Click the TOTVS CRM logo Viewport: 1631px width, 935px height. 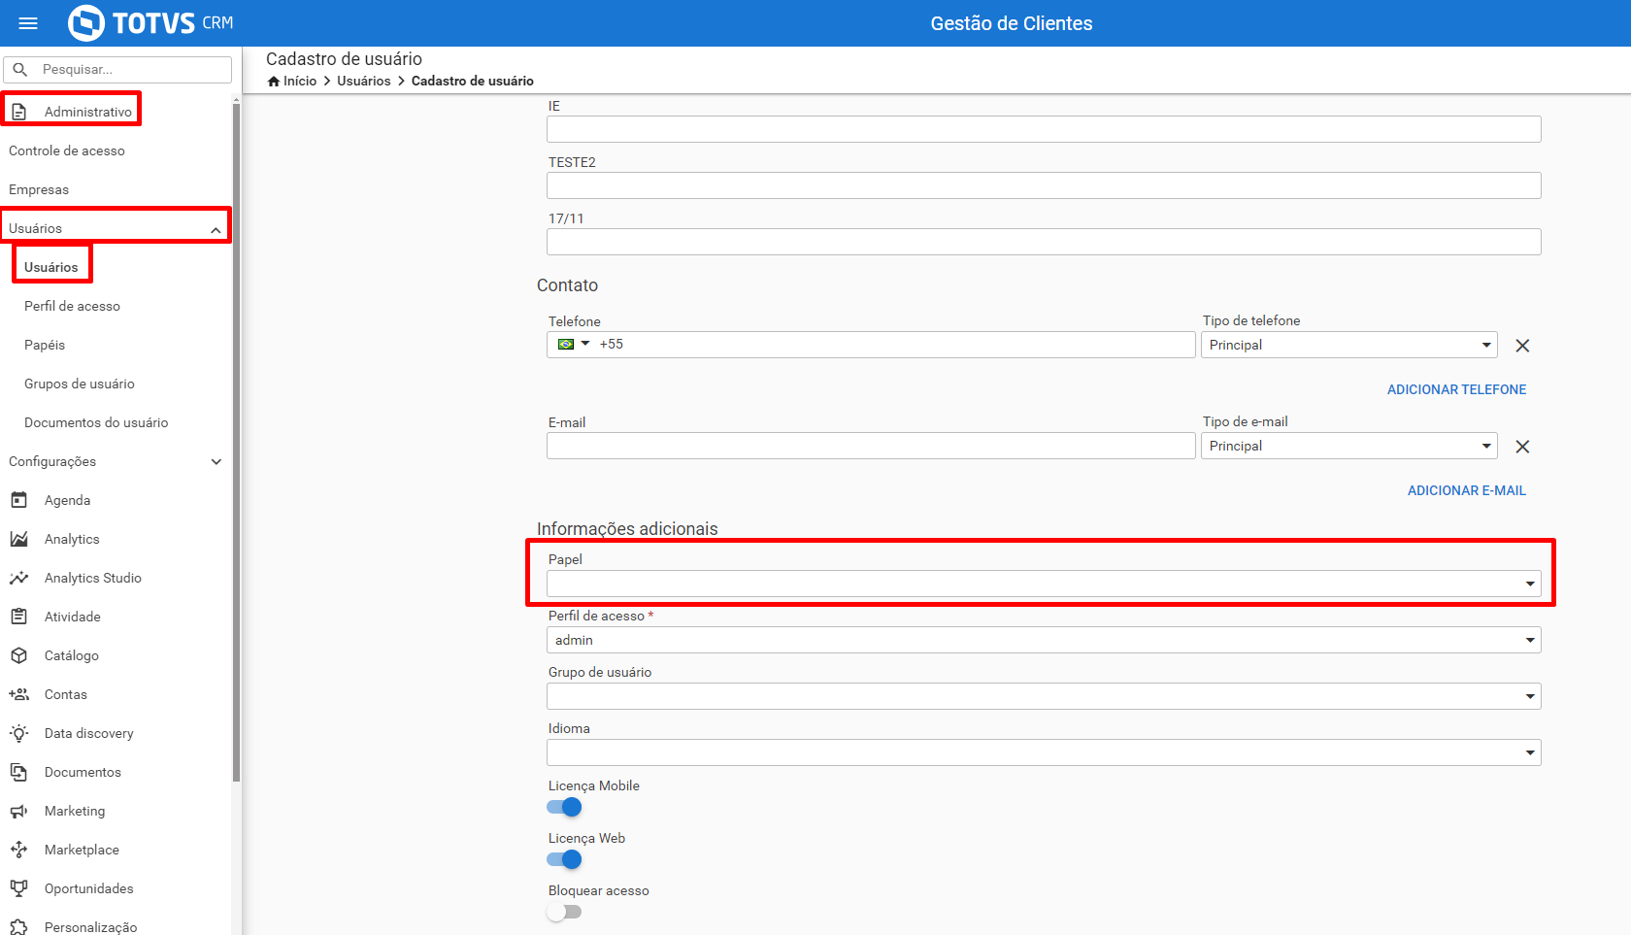point(150,23)
